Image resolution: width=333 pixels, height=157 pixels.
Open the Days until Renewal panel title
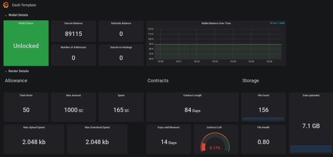pos(169,127)
